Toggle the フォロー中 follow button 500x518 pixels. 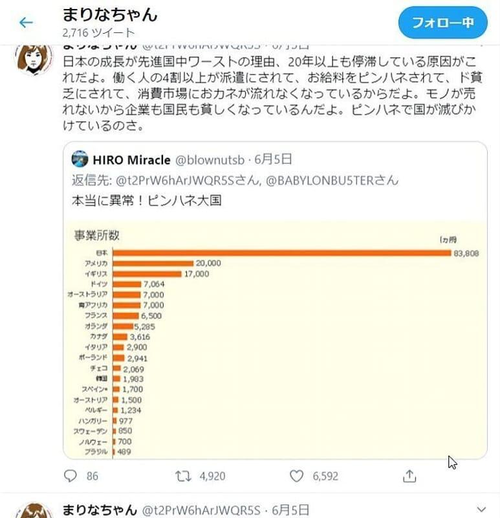[442, 23]
